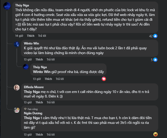Open the 42 likes reaction icon
This screenshot has width=167, height=138.
click(x=155, y=36)
